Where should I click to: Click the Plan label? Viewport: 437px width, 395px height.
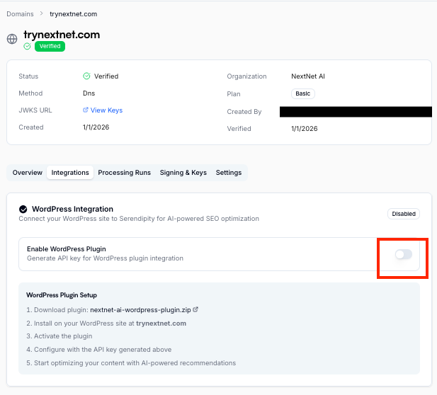tap(234, 94)
